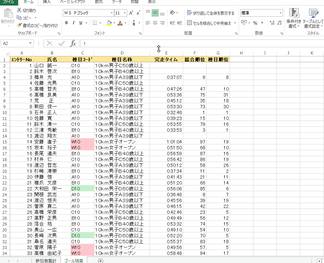Click the fill color paint bucket icon

[109, 23]
